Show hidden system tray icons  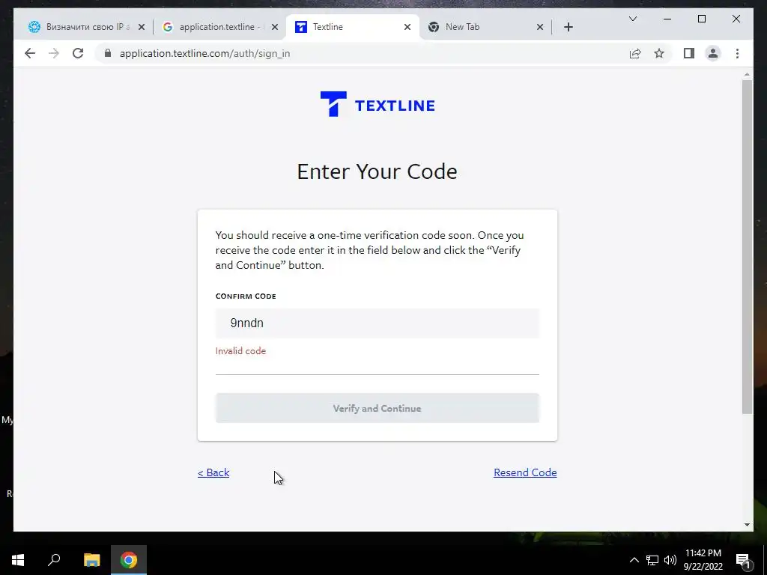pyautogui.click(x=634, y=560)
